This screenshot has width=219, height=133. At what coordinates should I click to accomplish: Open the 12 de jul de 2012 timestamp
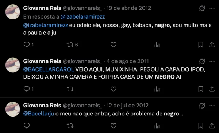coord(127,106)
